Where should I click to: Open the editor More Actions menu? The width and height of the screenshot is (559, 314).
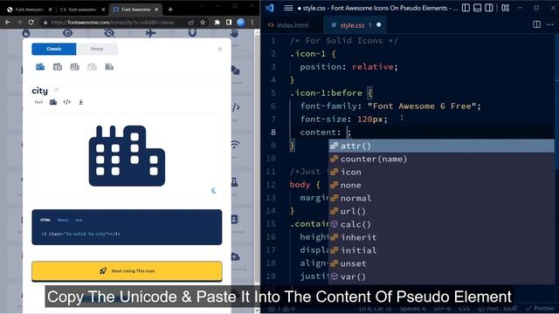(550, 24)
